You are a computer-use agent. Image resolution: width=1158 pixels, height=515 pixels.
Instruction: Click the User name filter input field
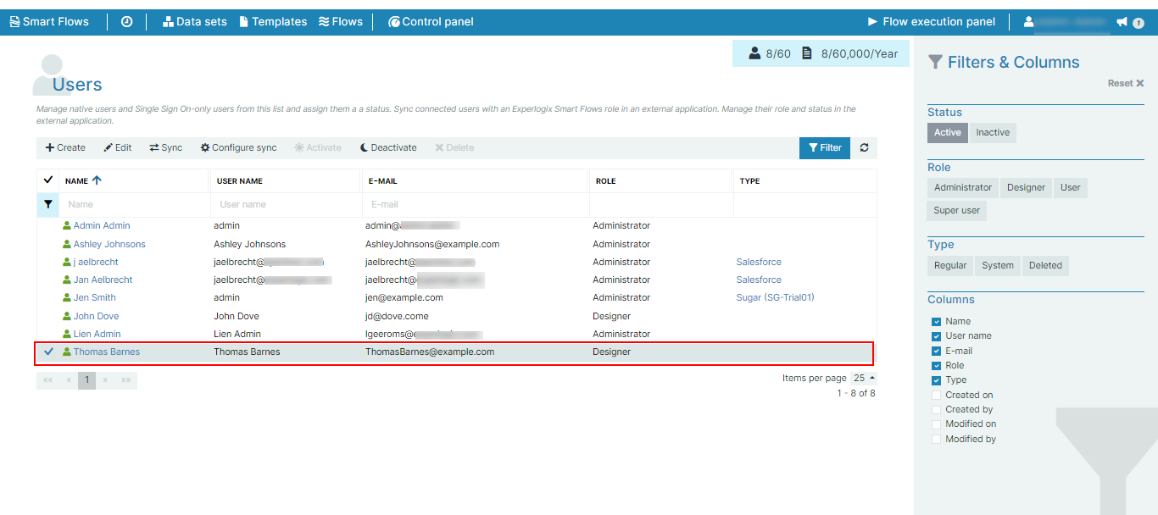[x=285, y=204]
